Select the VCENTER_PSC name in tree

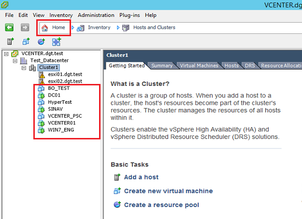(65, 116)
